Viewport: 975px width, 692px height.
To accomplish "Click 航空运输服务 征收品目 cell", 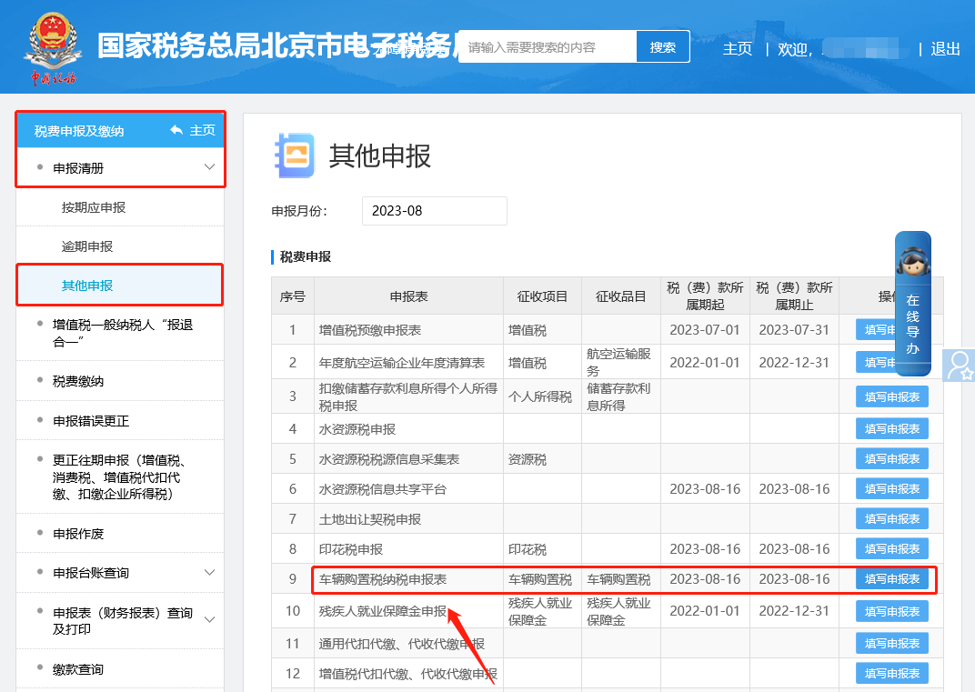I will pyautogui.click(x=620, y=363).
